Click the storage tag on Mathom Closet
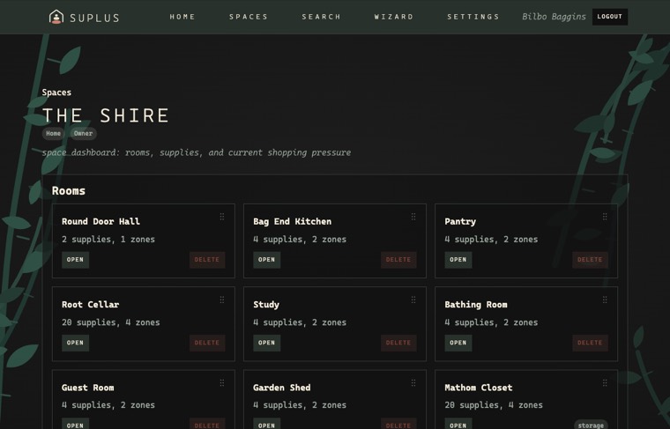The image size is (670, 429). (x=591, y=425)
